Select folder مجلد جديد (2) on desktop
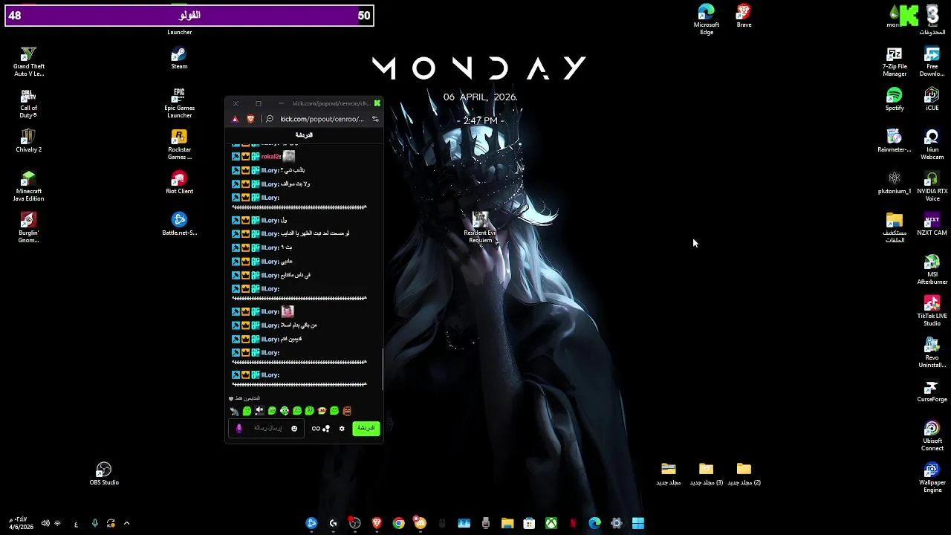The width and height of the screenshot is (951, 535). tap(744, 473)
